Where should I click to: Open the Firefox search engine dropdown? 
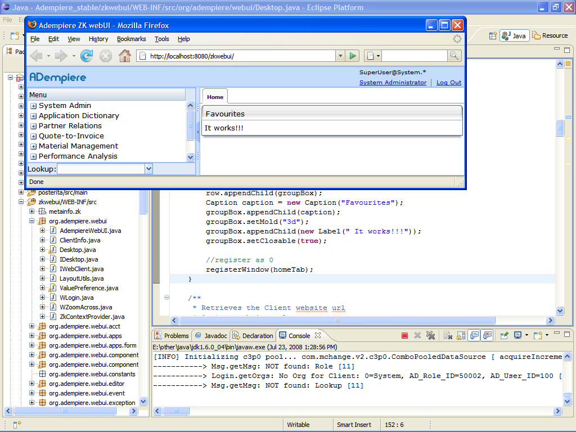coord(378,56)
